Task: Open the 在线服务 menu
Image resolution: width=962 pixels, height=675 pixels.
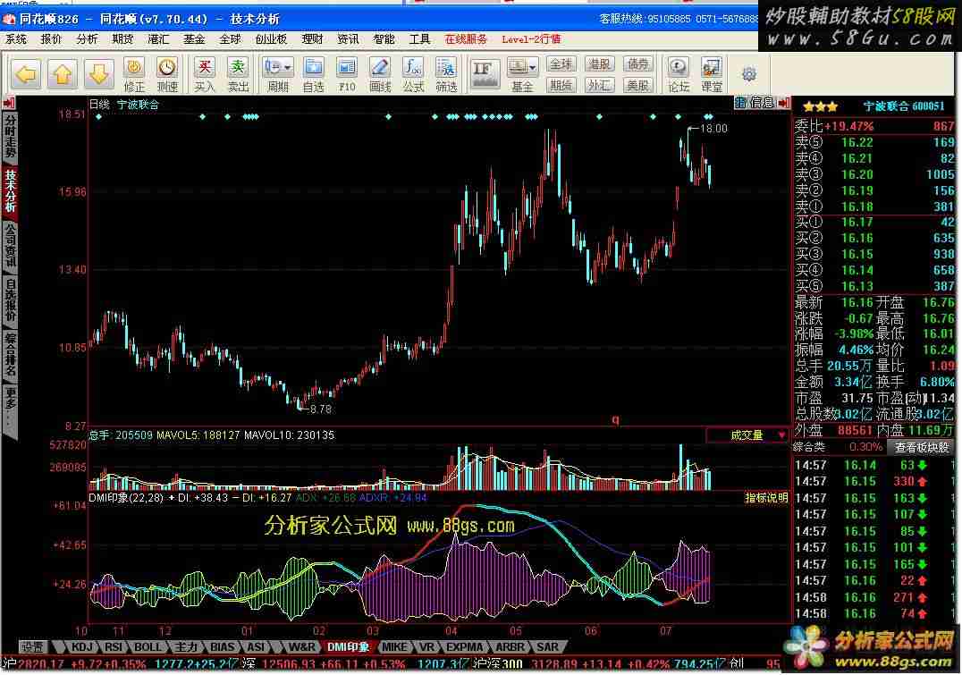Action: pyautogui.click(x=467, y=39)
